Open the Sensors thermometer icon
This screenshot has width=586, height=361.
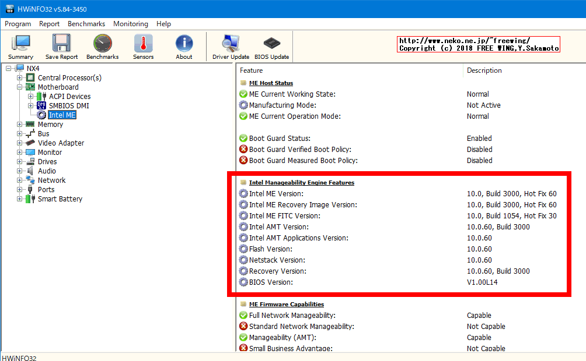click(143, 47)
